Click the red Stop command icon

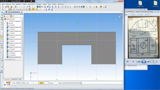[7, 82]
